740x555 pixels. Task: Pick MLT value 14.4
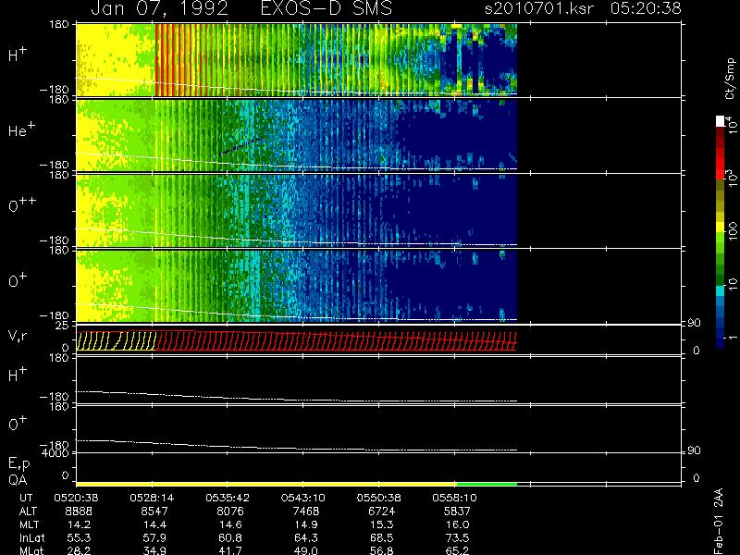click(154, 524)
